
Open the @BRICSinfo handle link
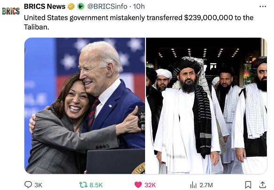coord(107,7)
